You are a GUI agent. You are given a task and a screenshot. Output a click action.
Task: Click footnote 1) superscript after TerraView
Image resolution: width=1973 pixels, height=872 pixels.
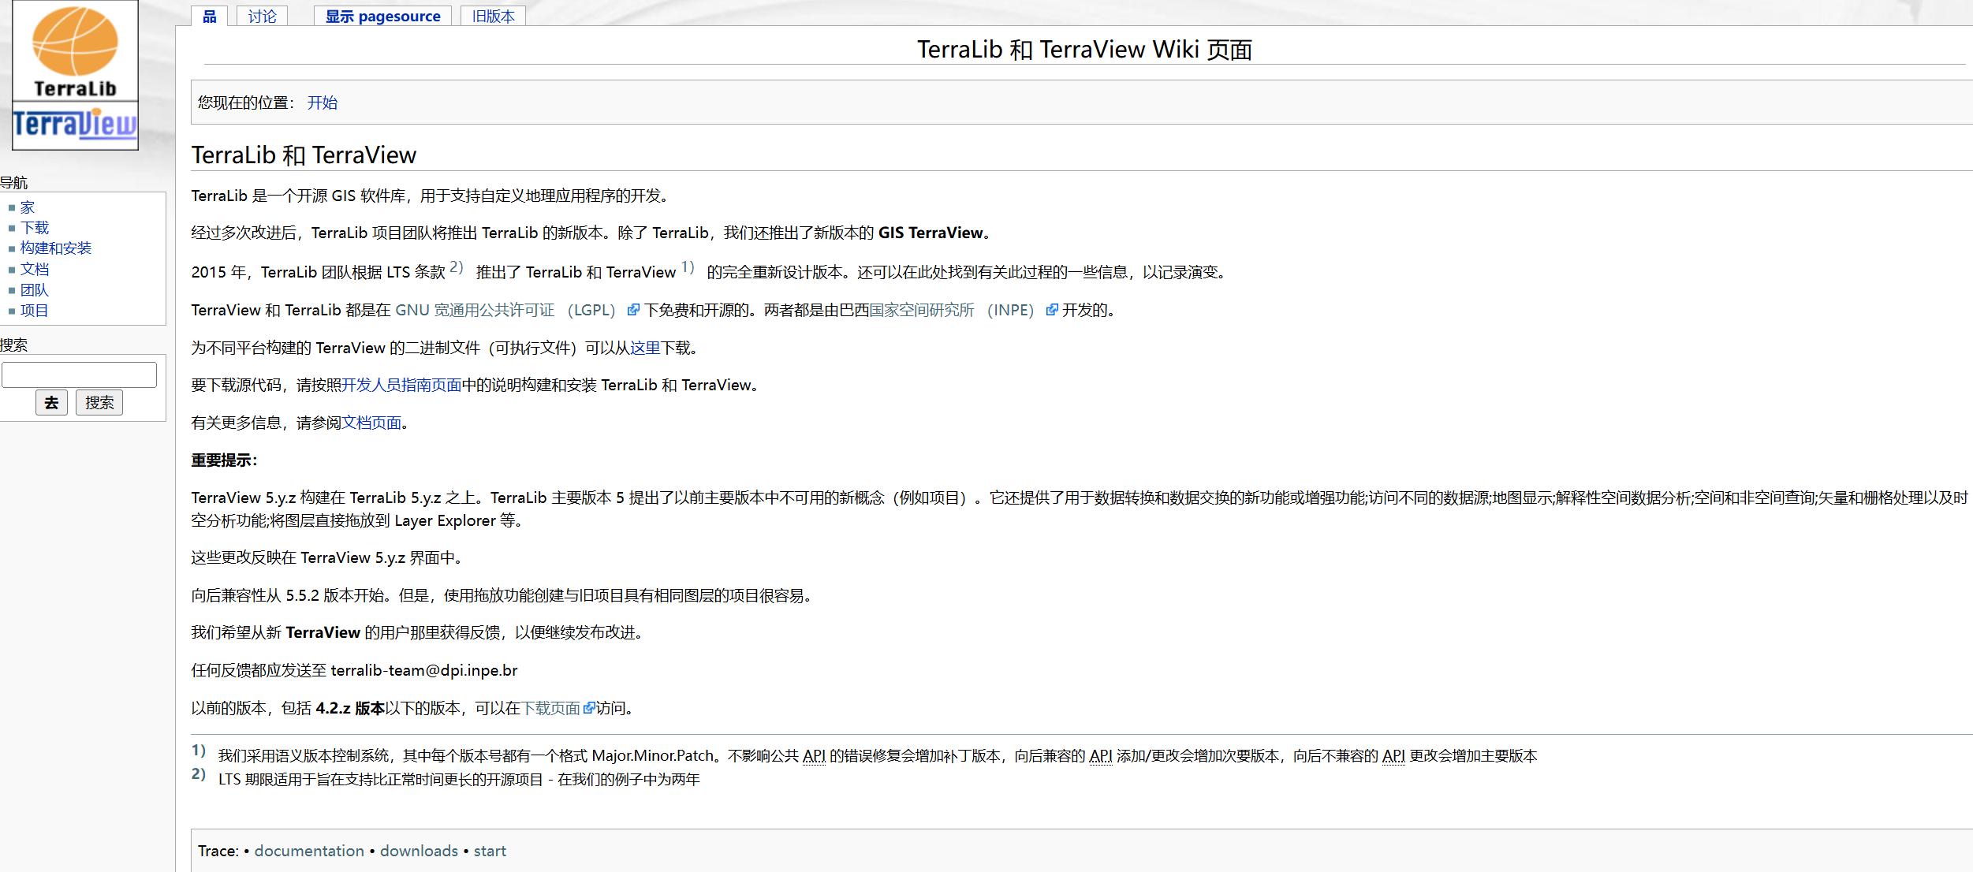pyautogui.click(x=688, y=267)
